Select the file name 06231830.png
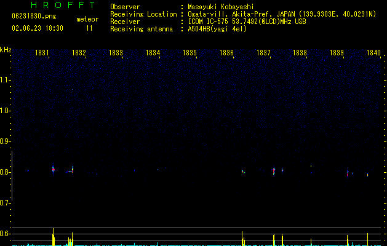Image resolution: width=387 pixels, height=246 pixels. tap(34, 17)
